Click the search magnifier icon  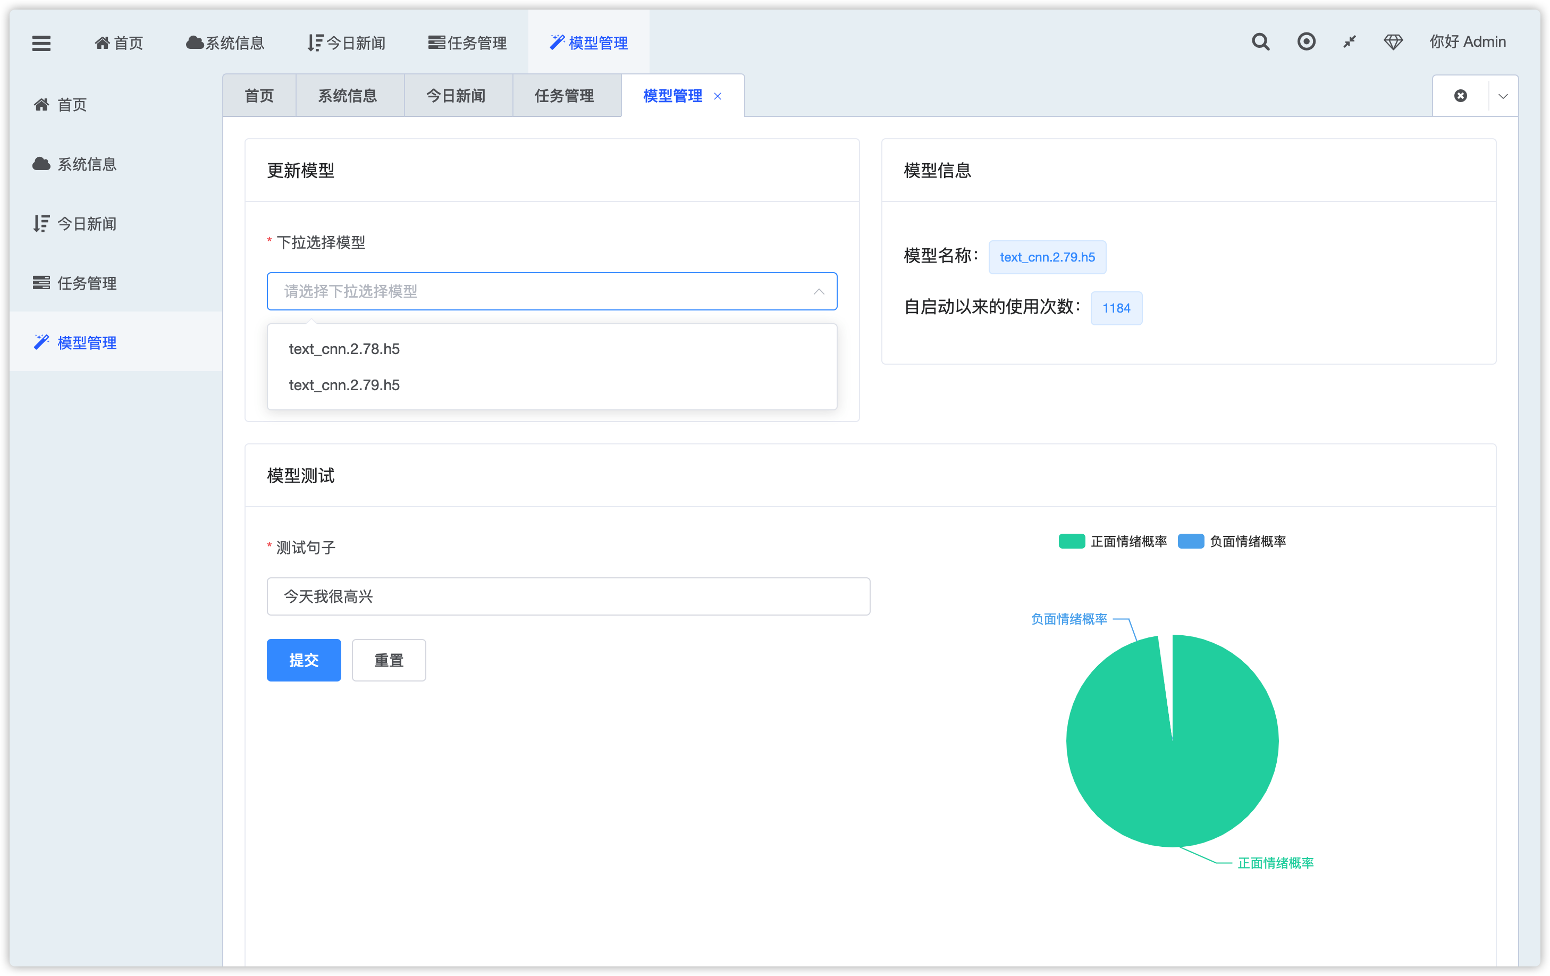click(x=1260, y=43)
